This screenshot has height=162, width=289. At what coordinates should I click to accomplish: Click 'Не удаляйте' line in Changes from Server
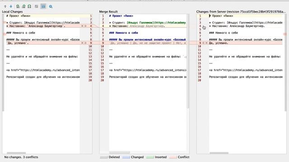tap(245, 57)
